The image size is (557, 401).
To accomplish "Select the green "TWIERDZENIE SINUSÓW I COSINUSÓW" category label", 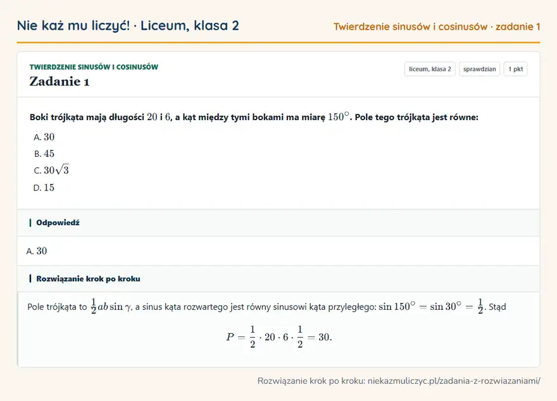I will [x=94, y=67].
